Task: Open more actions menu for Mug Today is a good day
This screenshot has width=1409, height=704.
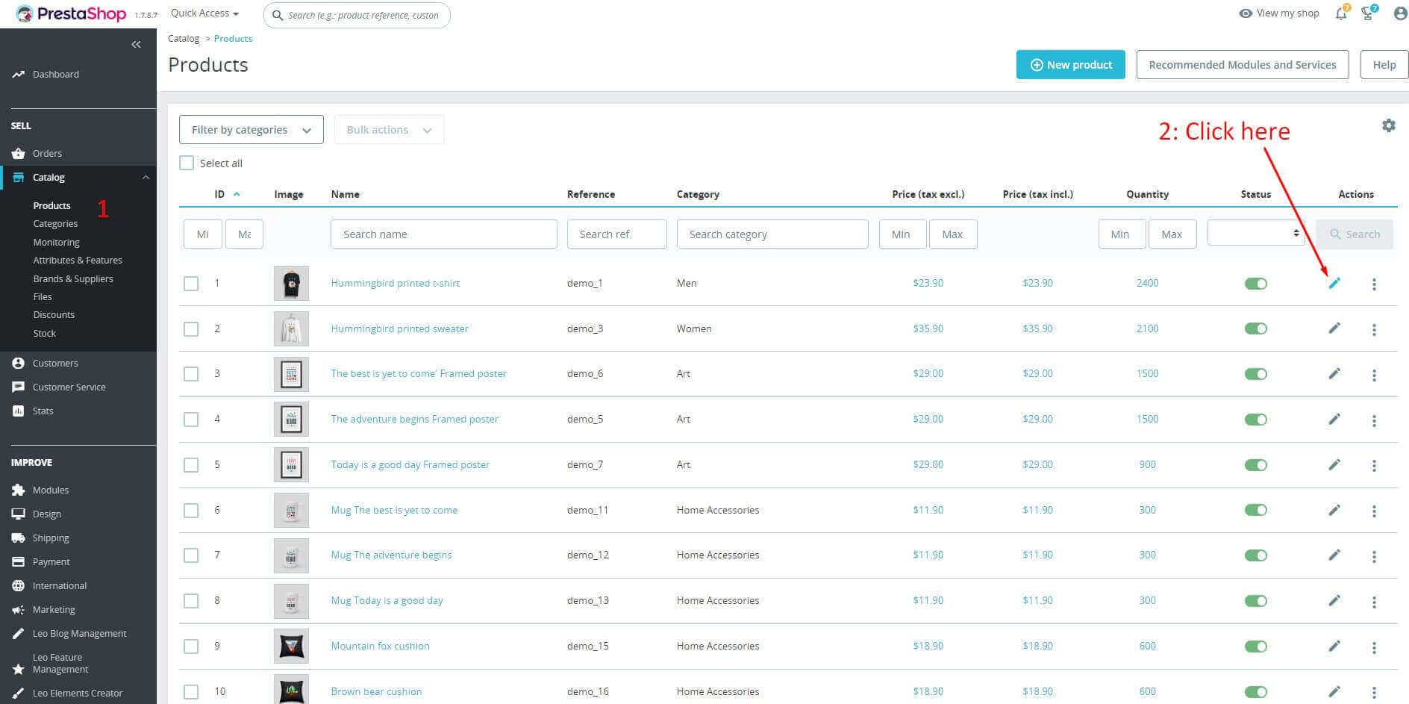Action: click(x=1374, y=602)
